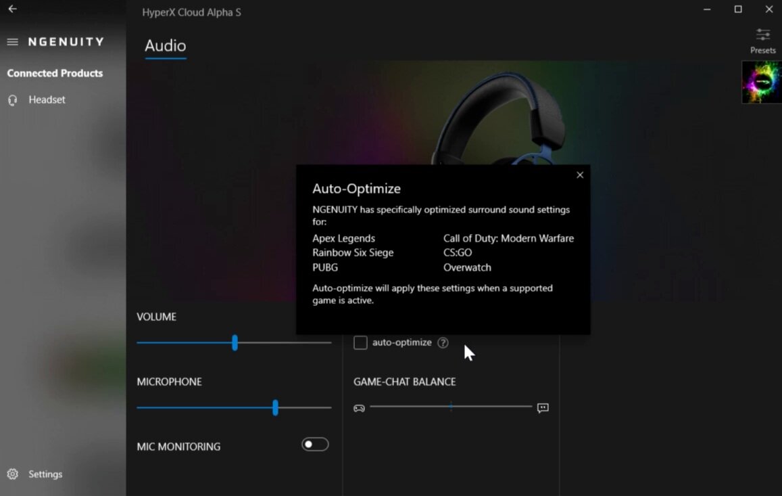Click the MIC MONITORING label

178,447
